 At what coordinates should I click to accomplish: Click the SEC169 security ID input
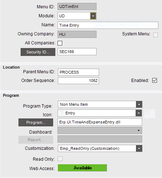pyautogui.click(x=77, y=52)
